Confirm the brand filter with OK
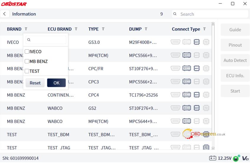250x163 pixels. tap(56, 83)
